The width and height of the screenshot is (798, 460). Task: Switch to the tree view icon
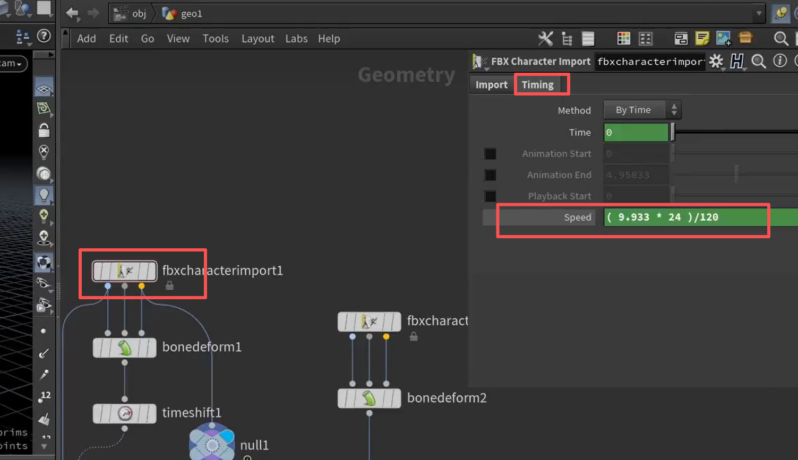(x=567, y=38)
